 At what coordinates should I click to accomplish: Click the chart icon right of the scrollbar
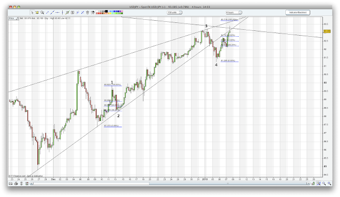click(313, 184)
